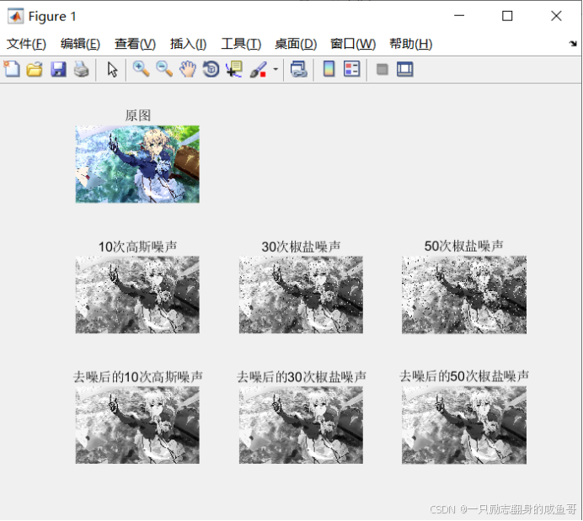The image size is (583, 521).
Task: Select the 10次高斯噪声 noisy image
Action: pyautogui.click(x=137, y=295)
